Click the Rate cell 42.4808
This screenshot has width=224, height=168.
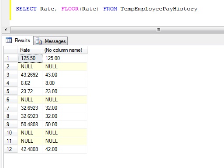click(30, 149)
